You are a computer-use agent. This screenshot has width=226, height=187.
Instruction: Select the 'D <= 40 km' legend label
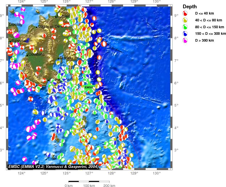click(x=205, y=13)
